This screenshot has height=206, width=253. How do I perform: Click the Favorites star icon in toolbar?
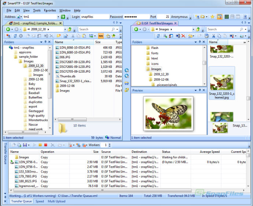coord(212,17)
